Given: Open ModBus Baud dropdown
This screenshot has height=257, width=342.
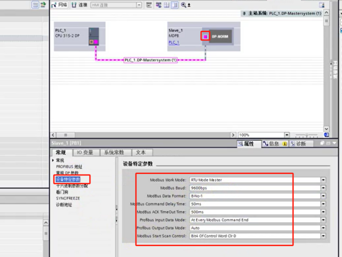Looking at the screenshot, I should coord(323,188).
